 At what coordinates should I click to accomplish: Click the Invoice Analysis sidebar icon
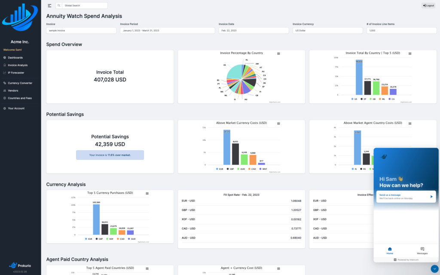point(4,65)
